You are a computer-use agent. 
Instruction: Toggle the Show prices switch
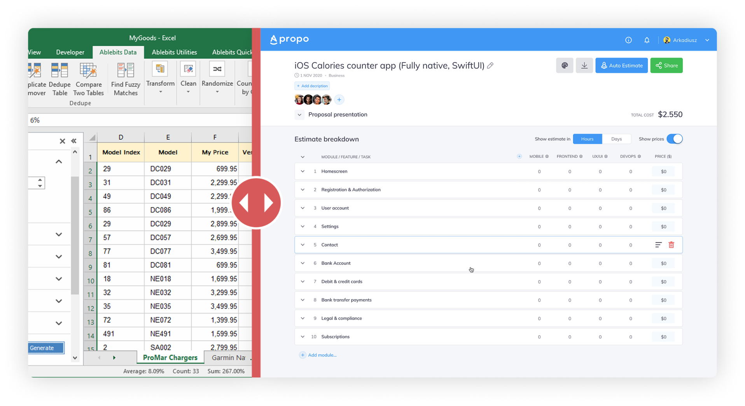[675, 139]
